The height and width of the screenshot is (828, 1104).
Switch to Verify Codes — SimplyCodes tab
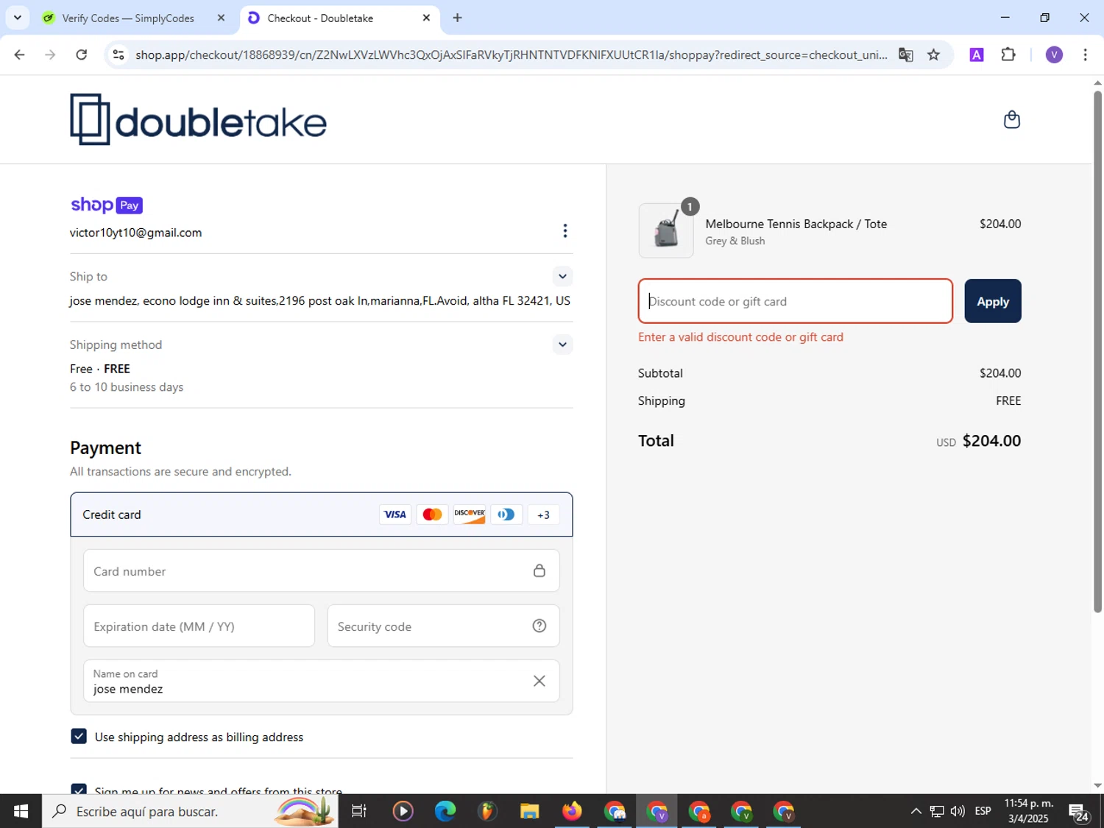[x=127, y=18]
